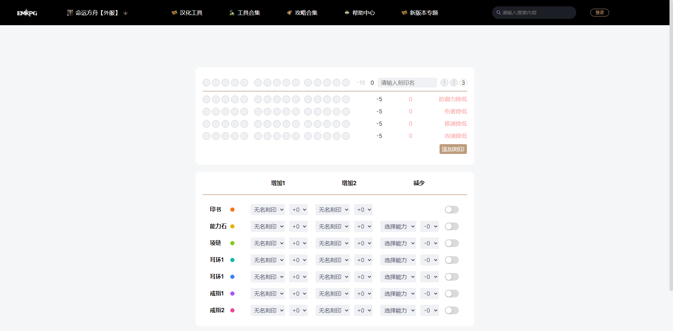The height and width of the screenshot is (331, 673).
Task: Click the 增加2 column header
Action: point(349,183)
